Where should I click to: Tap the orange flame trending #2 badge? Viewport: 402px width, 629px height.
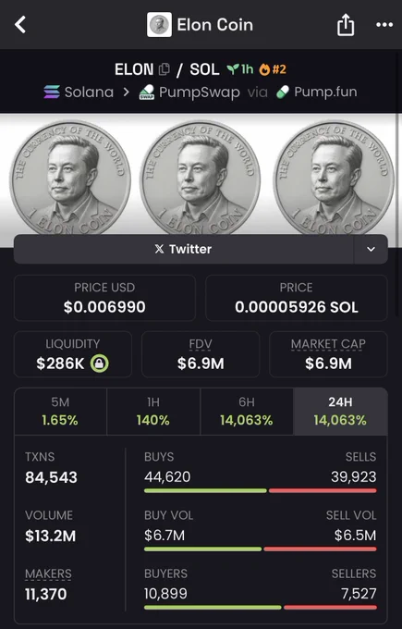pyautogui.click(x=273, y=69)
